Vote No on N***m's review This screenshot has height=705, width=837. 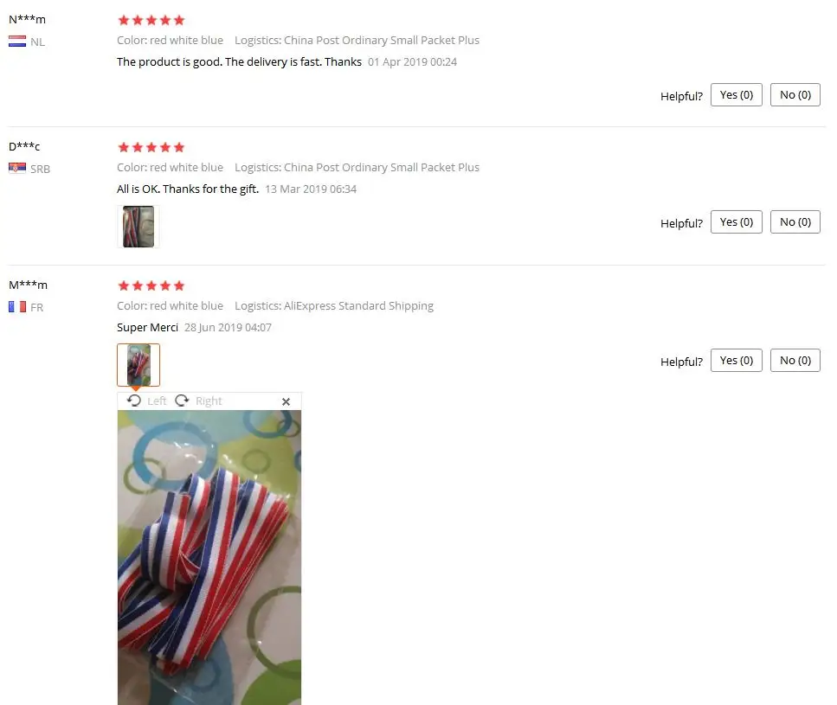click(795, 95)
